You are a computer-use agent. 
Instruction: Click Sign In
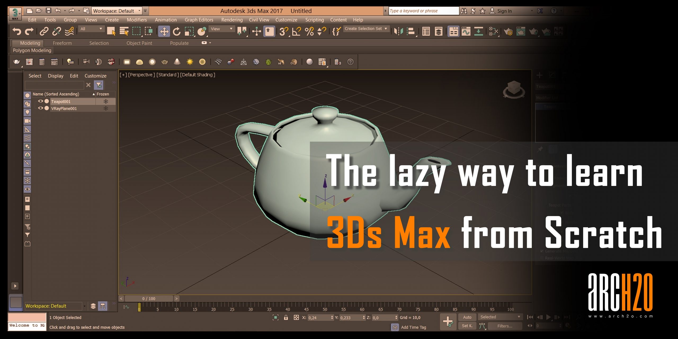(504, 11)
